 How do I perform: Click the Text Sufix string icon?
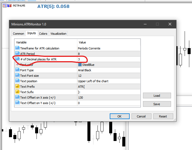coord(17,92)
